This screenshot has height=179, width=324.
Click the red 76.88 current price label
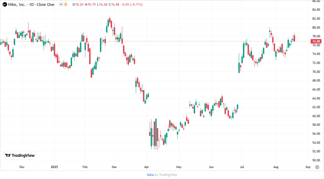click(x=316, y=41)
